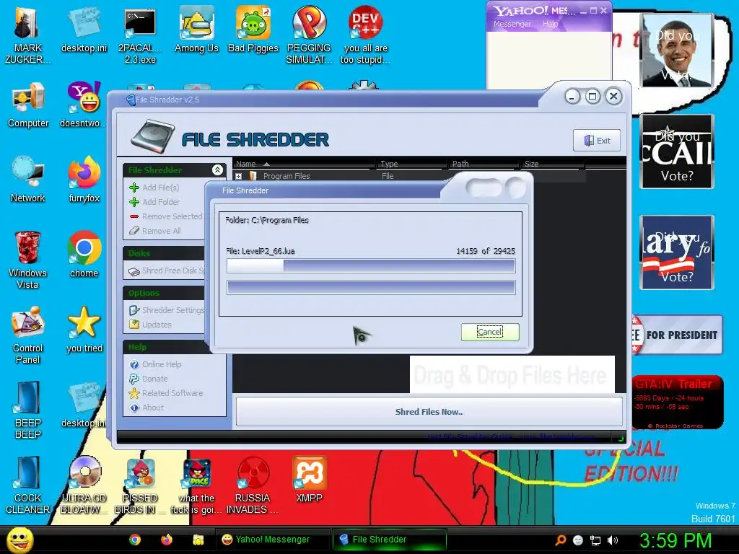This screenshot has width=739, height=554.
Task: Click the Size column header
Action: point(553,164)
